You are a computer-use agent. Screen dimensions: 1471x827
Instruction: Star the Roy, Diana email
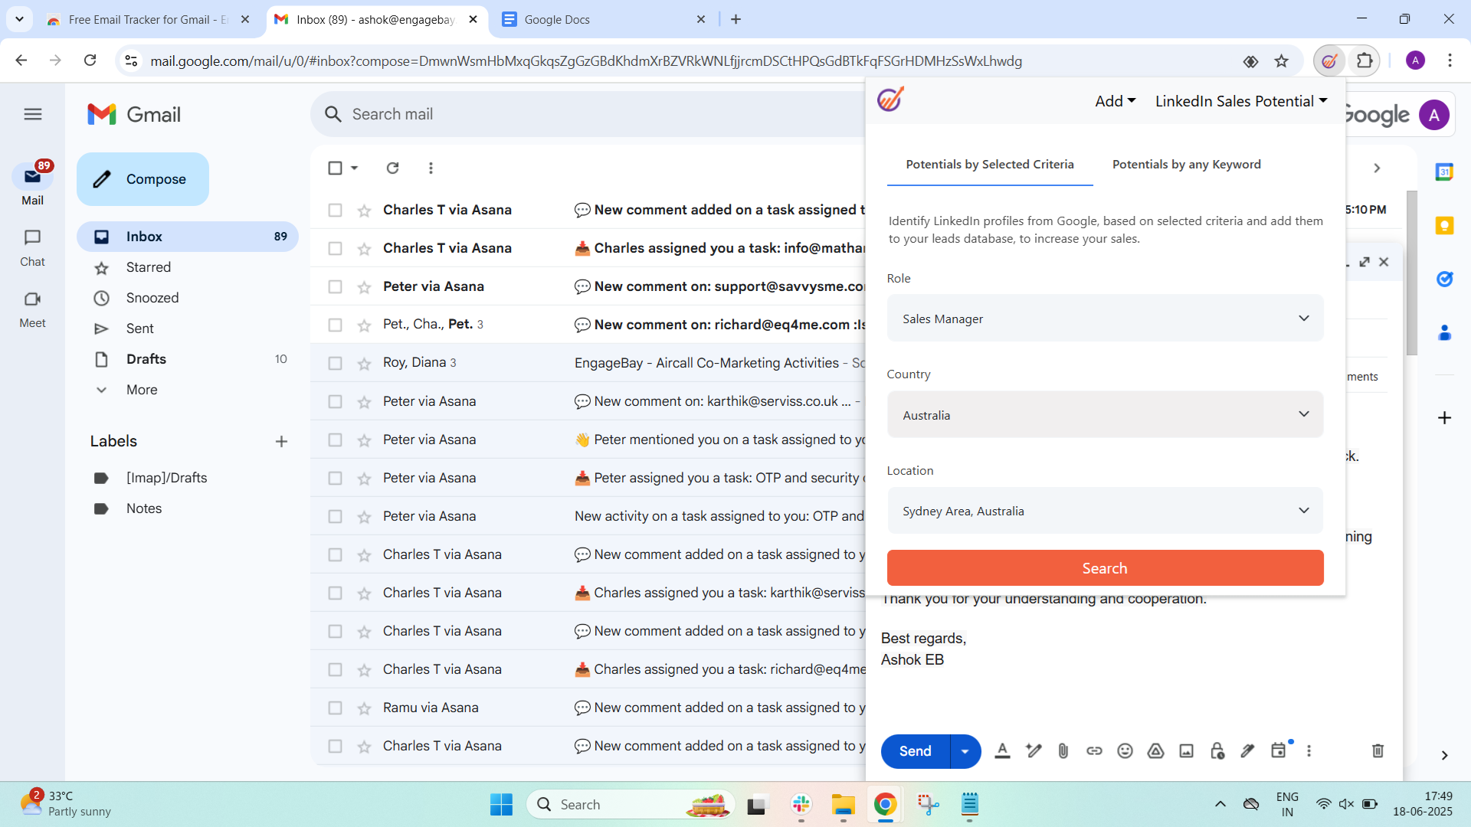[364, 364]
